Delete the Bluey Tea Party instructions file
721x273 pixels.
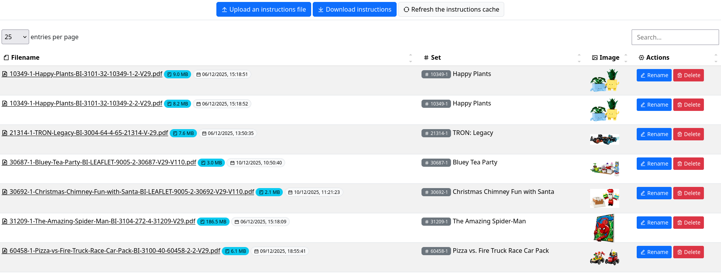pyautogui.click(x=688, y=164)
